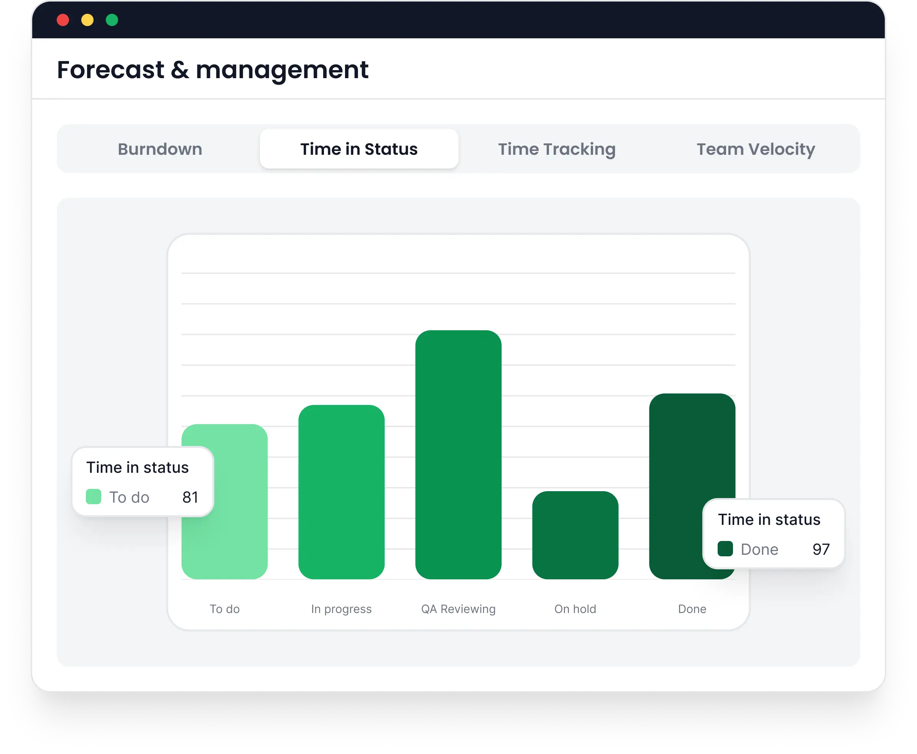
Task: Click the green maximize window dot
Action: click(x=112, y=20)
